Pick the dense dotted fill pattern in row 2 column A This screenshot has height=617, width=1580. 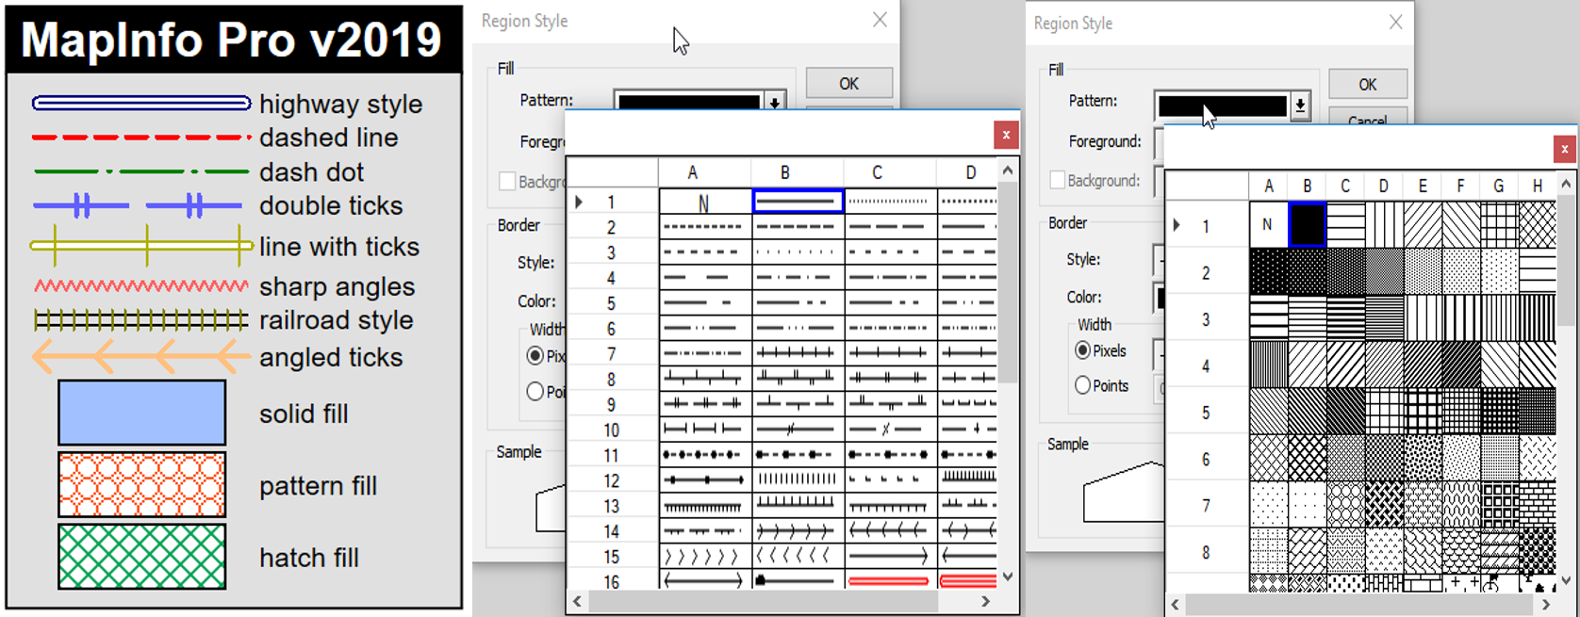[x=1268, y=272]
